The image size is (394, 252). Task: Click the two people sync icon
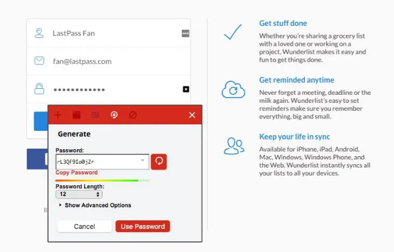pyautogui.click(x=234, y=146)
